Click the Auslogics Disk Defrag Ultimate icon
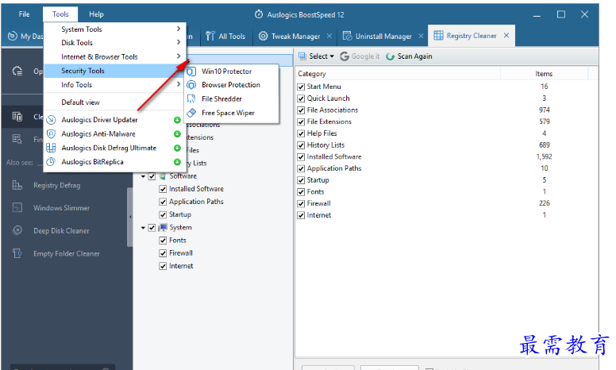The height and width of the screenshot is (370, 616). [x=51, y=148]
